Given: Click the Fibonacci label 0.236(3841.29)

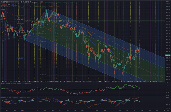Looking at the screenshot, I should click(x=42, y=59).
